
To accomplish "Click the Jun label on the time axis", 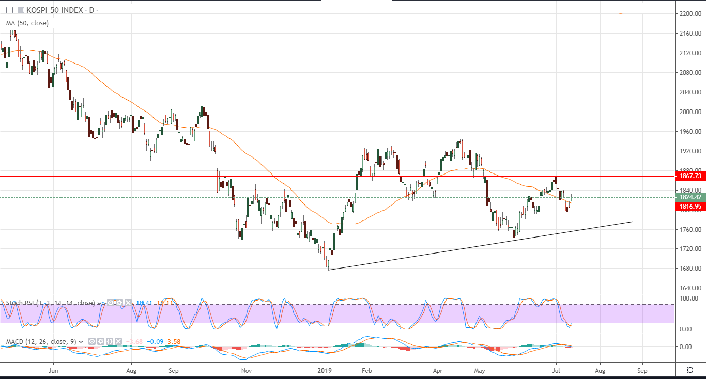I will [x=53, y=370].
